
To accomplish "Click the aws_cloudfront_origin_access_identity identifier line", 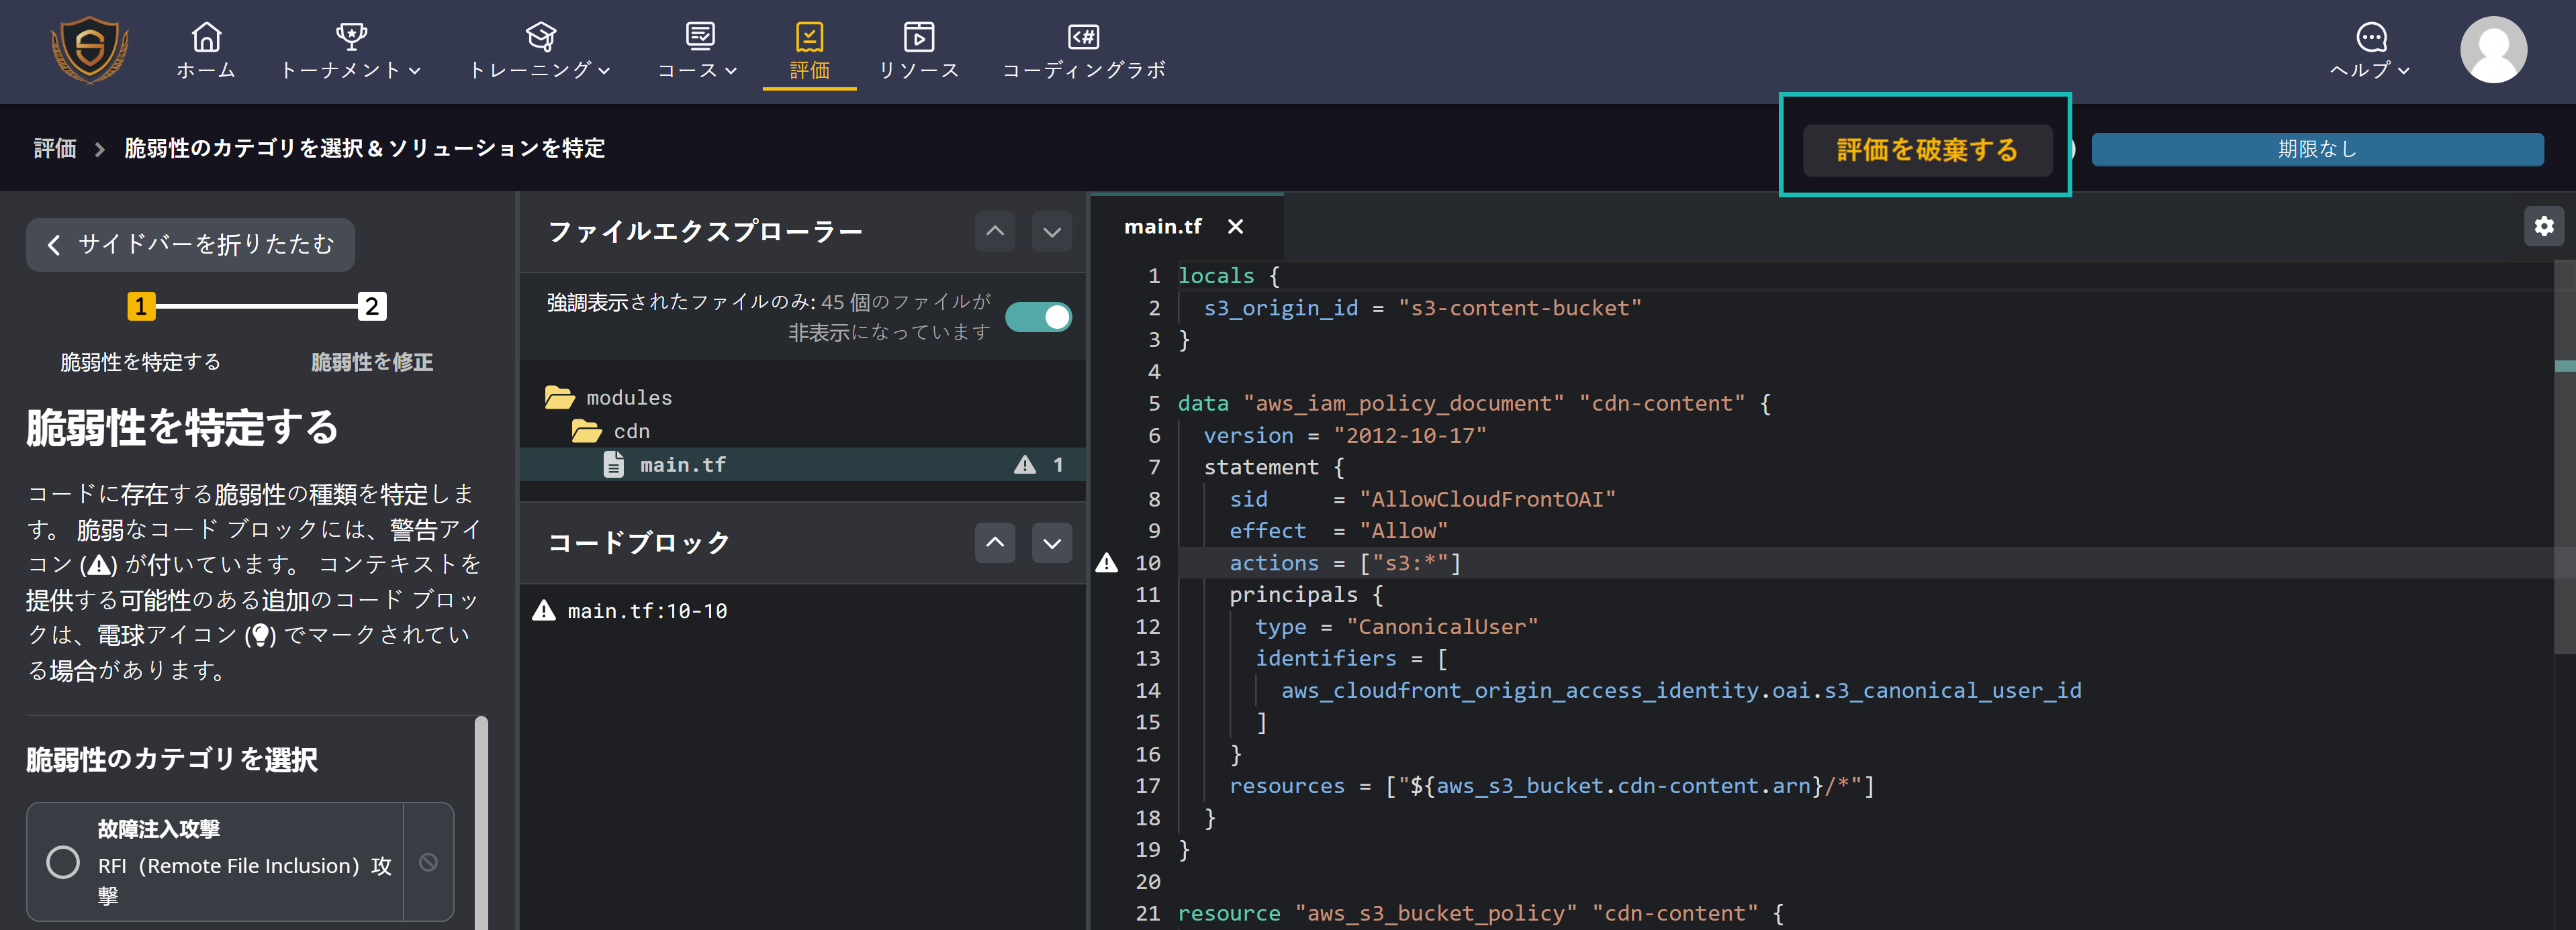I will tap(1681, 691).
